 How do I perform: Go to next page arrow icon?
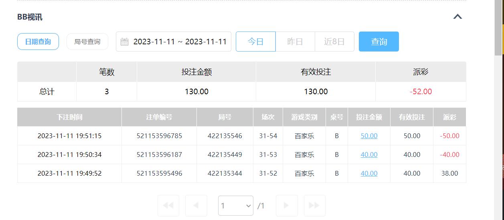click(x=287, y=205)
